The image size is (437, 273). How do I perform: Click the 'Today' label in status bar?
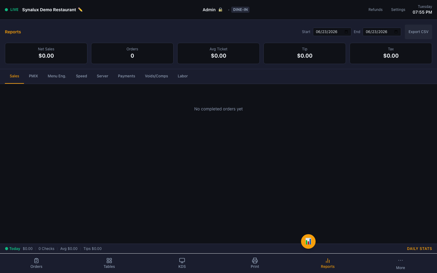pos(15,249)
